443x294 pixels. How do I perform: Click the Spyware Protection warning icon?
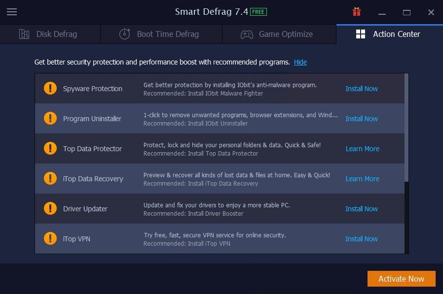pos(50,88)
